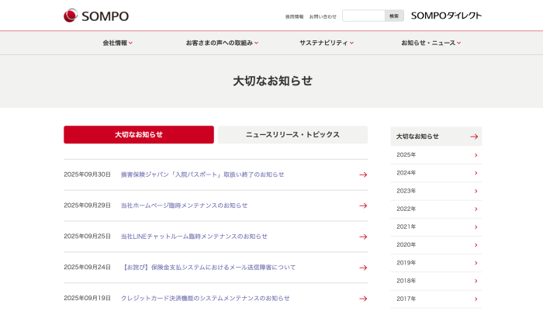Click arrow icon beside メール送信障害 notice
The height and width of the screenshot is (311, 543).
(x=362, y=268)
